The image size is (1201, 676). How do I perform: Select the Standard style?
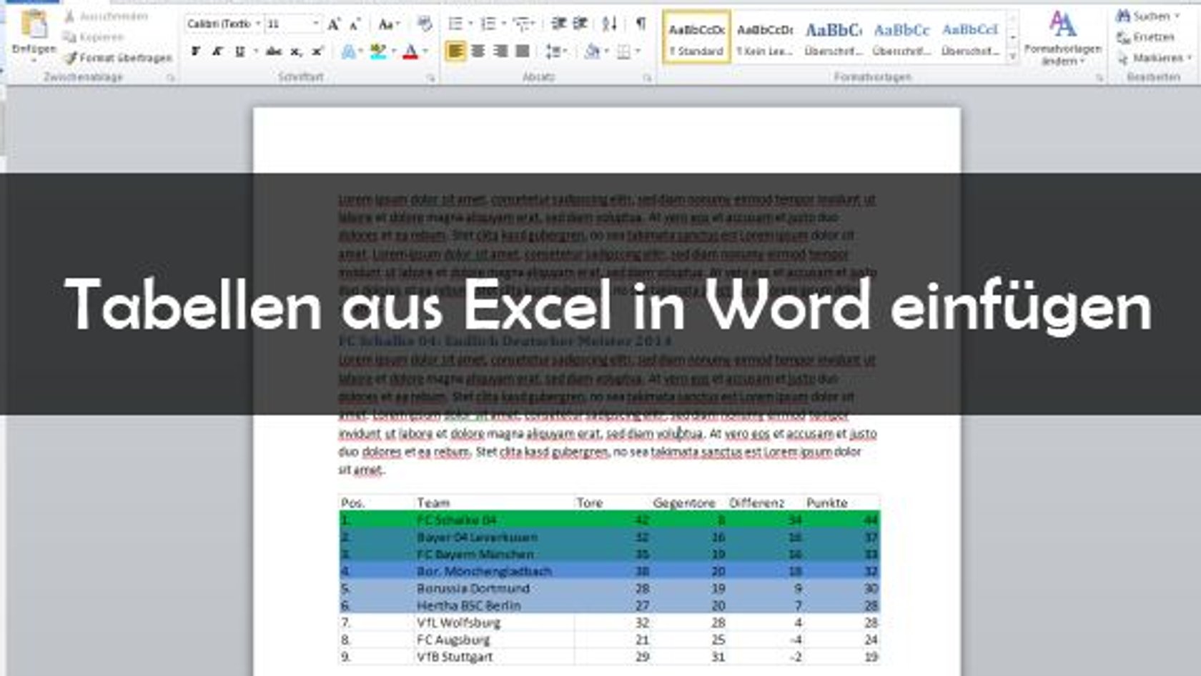click(696, 37)
